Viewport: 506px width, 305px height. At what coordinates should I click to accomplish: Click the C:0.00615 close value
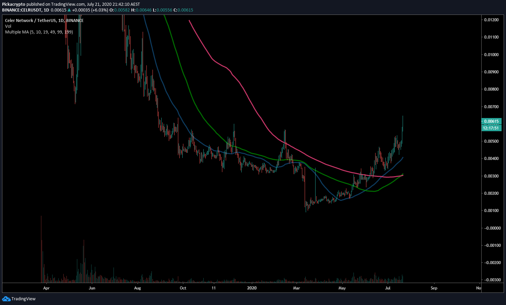click(x=183, y=10)
